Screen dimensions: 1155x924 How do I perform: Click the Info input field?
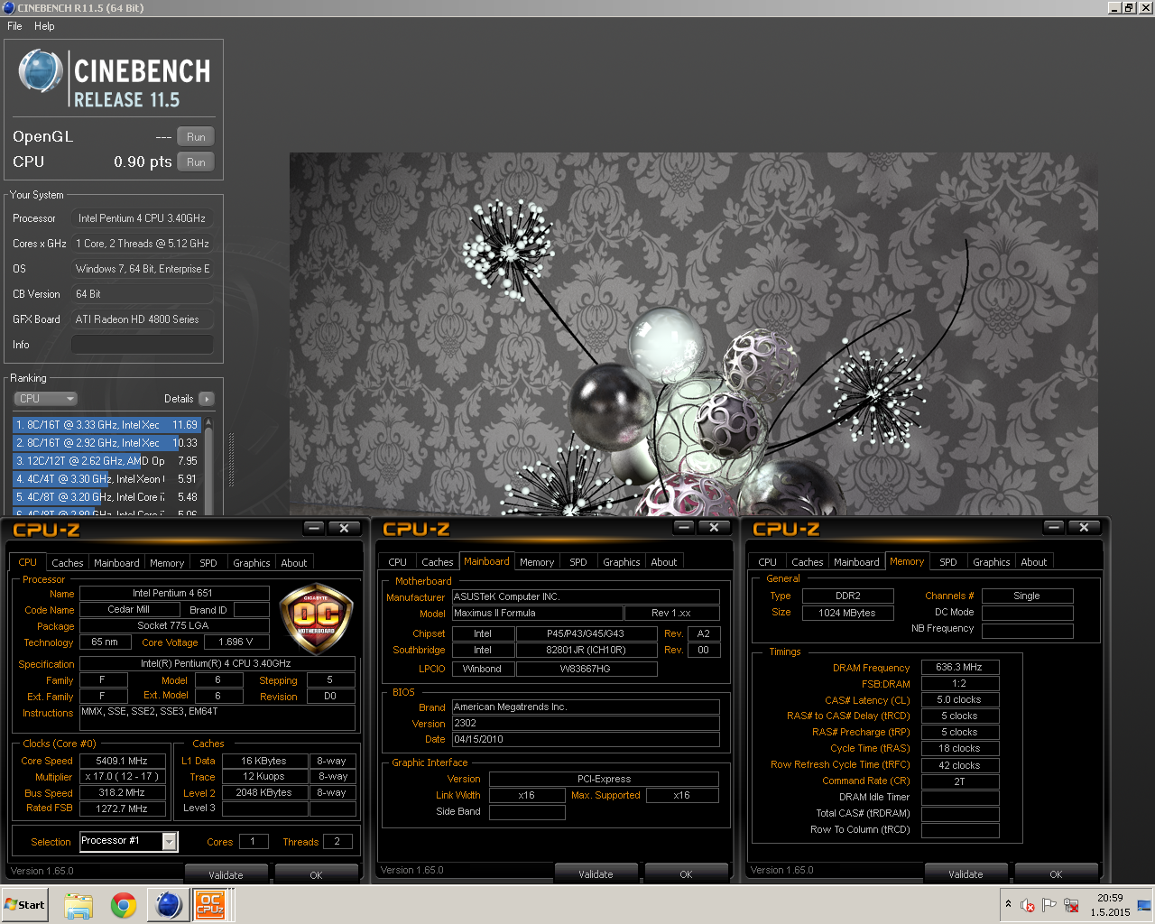143,345
